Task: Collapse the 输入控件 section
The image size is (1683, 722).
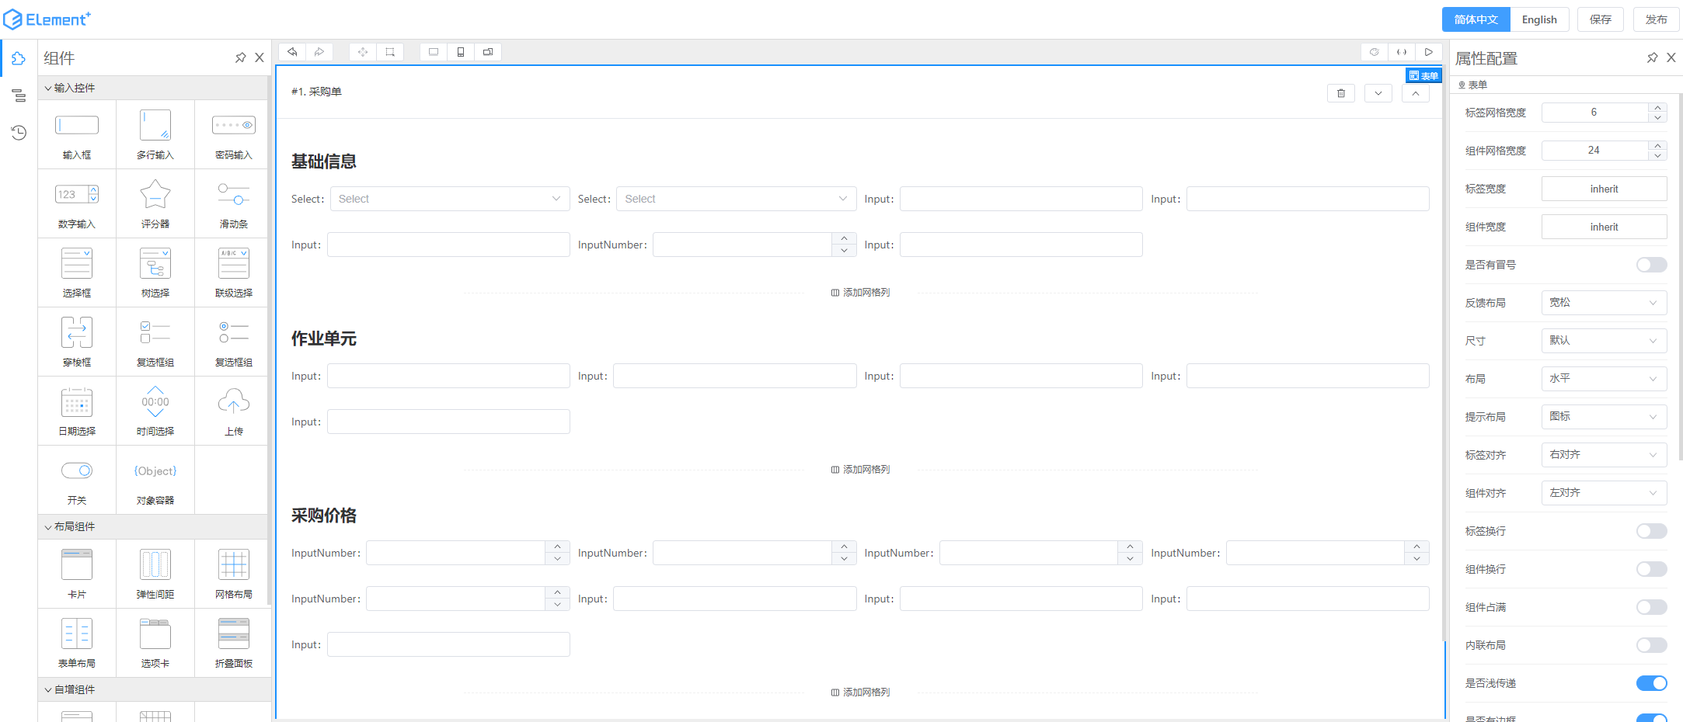Action: (153, 88)
